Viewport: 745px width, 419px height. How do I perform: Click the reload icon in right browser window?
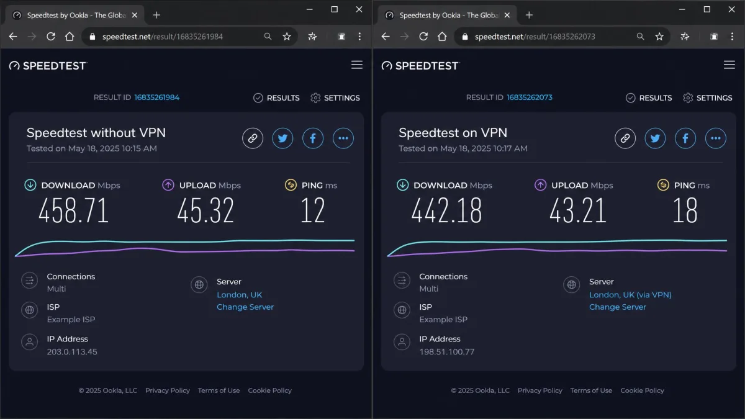click(423, 37)
